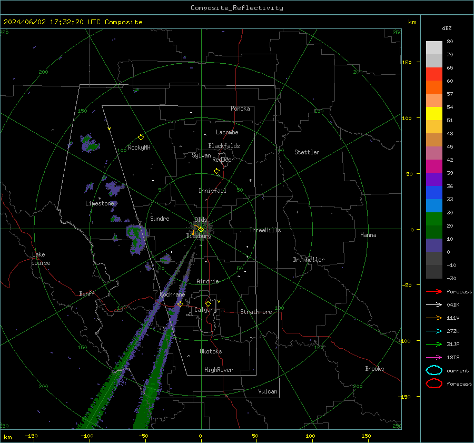This screenshot has height=443, width=474.
Task: Click the Hanna label
Action: 368,235
